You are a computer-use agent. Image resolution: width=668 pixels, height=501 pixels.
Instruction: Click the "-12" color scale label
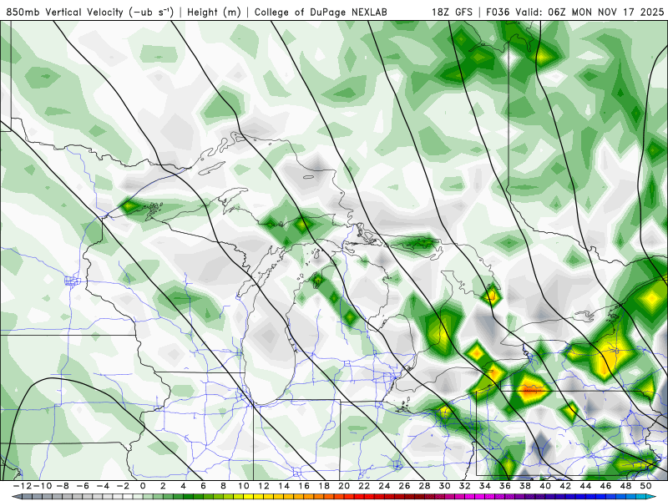pyautogui.click(x=22, y=486)
